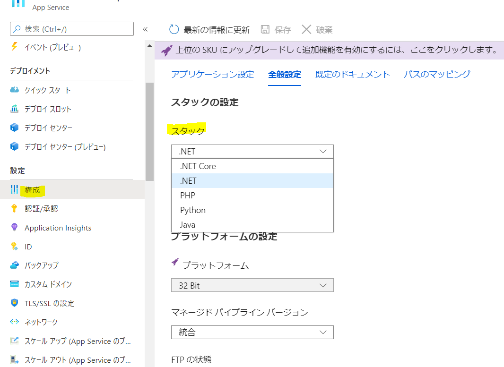Open the 統合 pipeline version dropdown

click(252, 333)
